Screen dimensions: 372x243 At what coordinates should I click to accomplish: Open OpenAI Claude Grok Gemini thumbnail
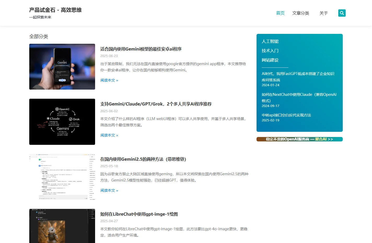coord(62,122)
